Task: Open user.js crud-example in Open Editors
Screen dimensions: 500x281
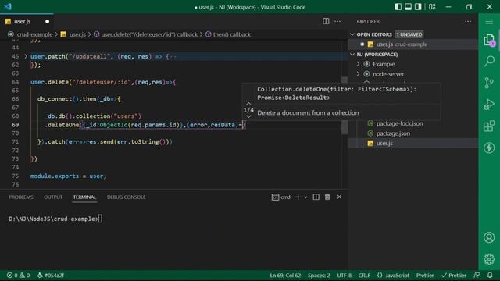Action: (413, 44)
